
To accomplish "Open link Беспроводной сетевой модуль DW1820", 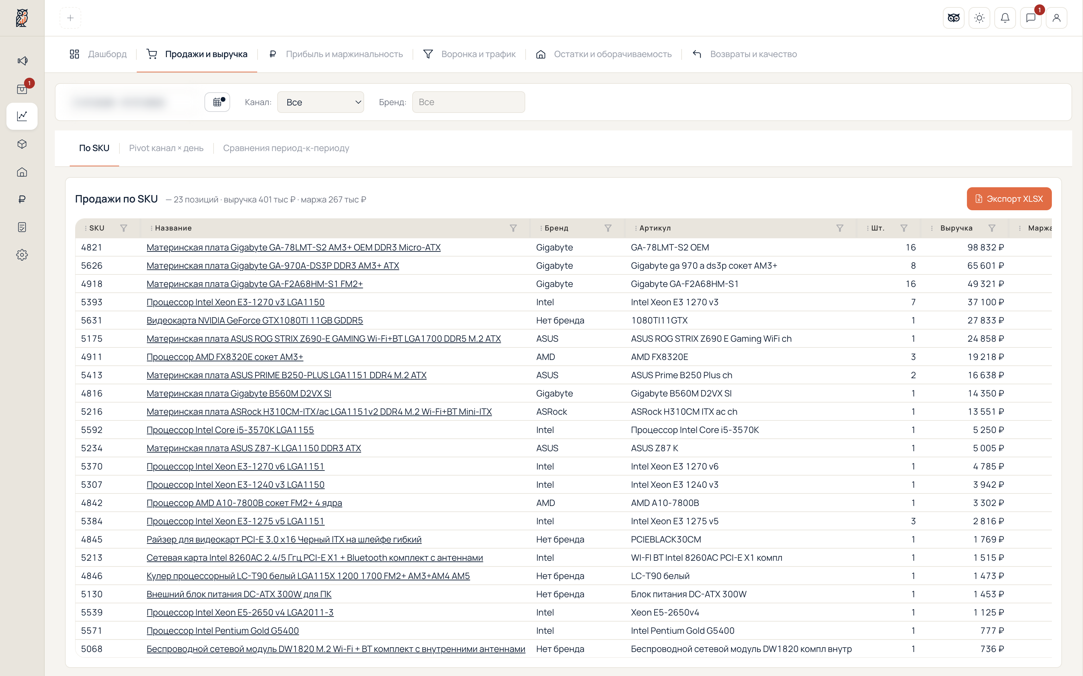I will coord(336,649).
